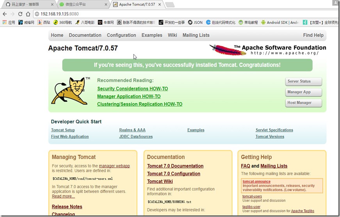Open the 威锋网 bookmark
The image size is (340, 217).
pyautogui.click(x=26, y=22)
